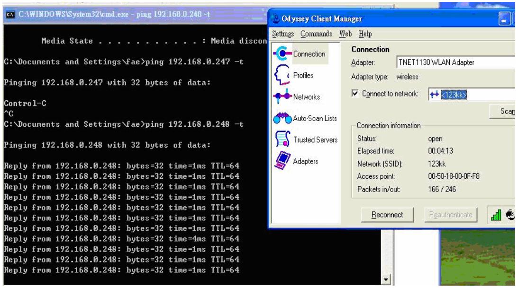Image resolution: width=518 pixels, height=288 pixels.
Task: Click the Status value open
Action: click(x=435, y=139)
